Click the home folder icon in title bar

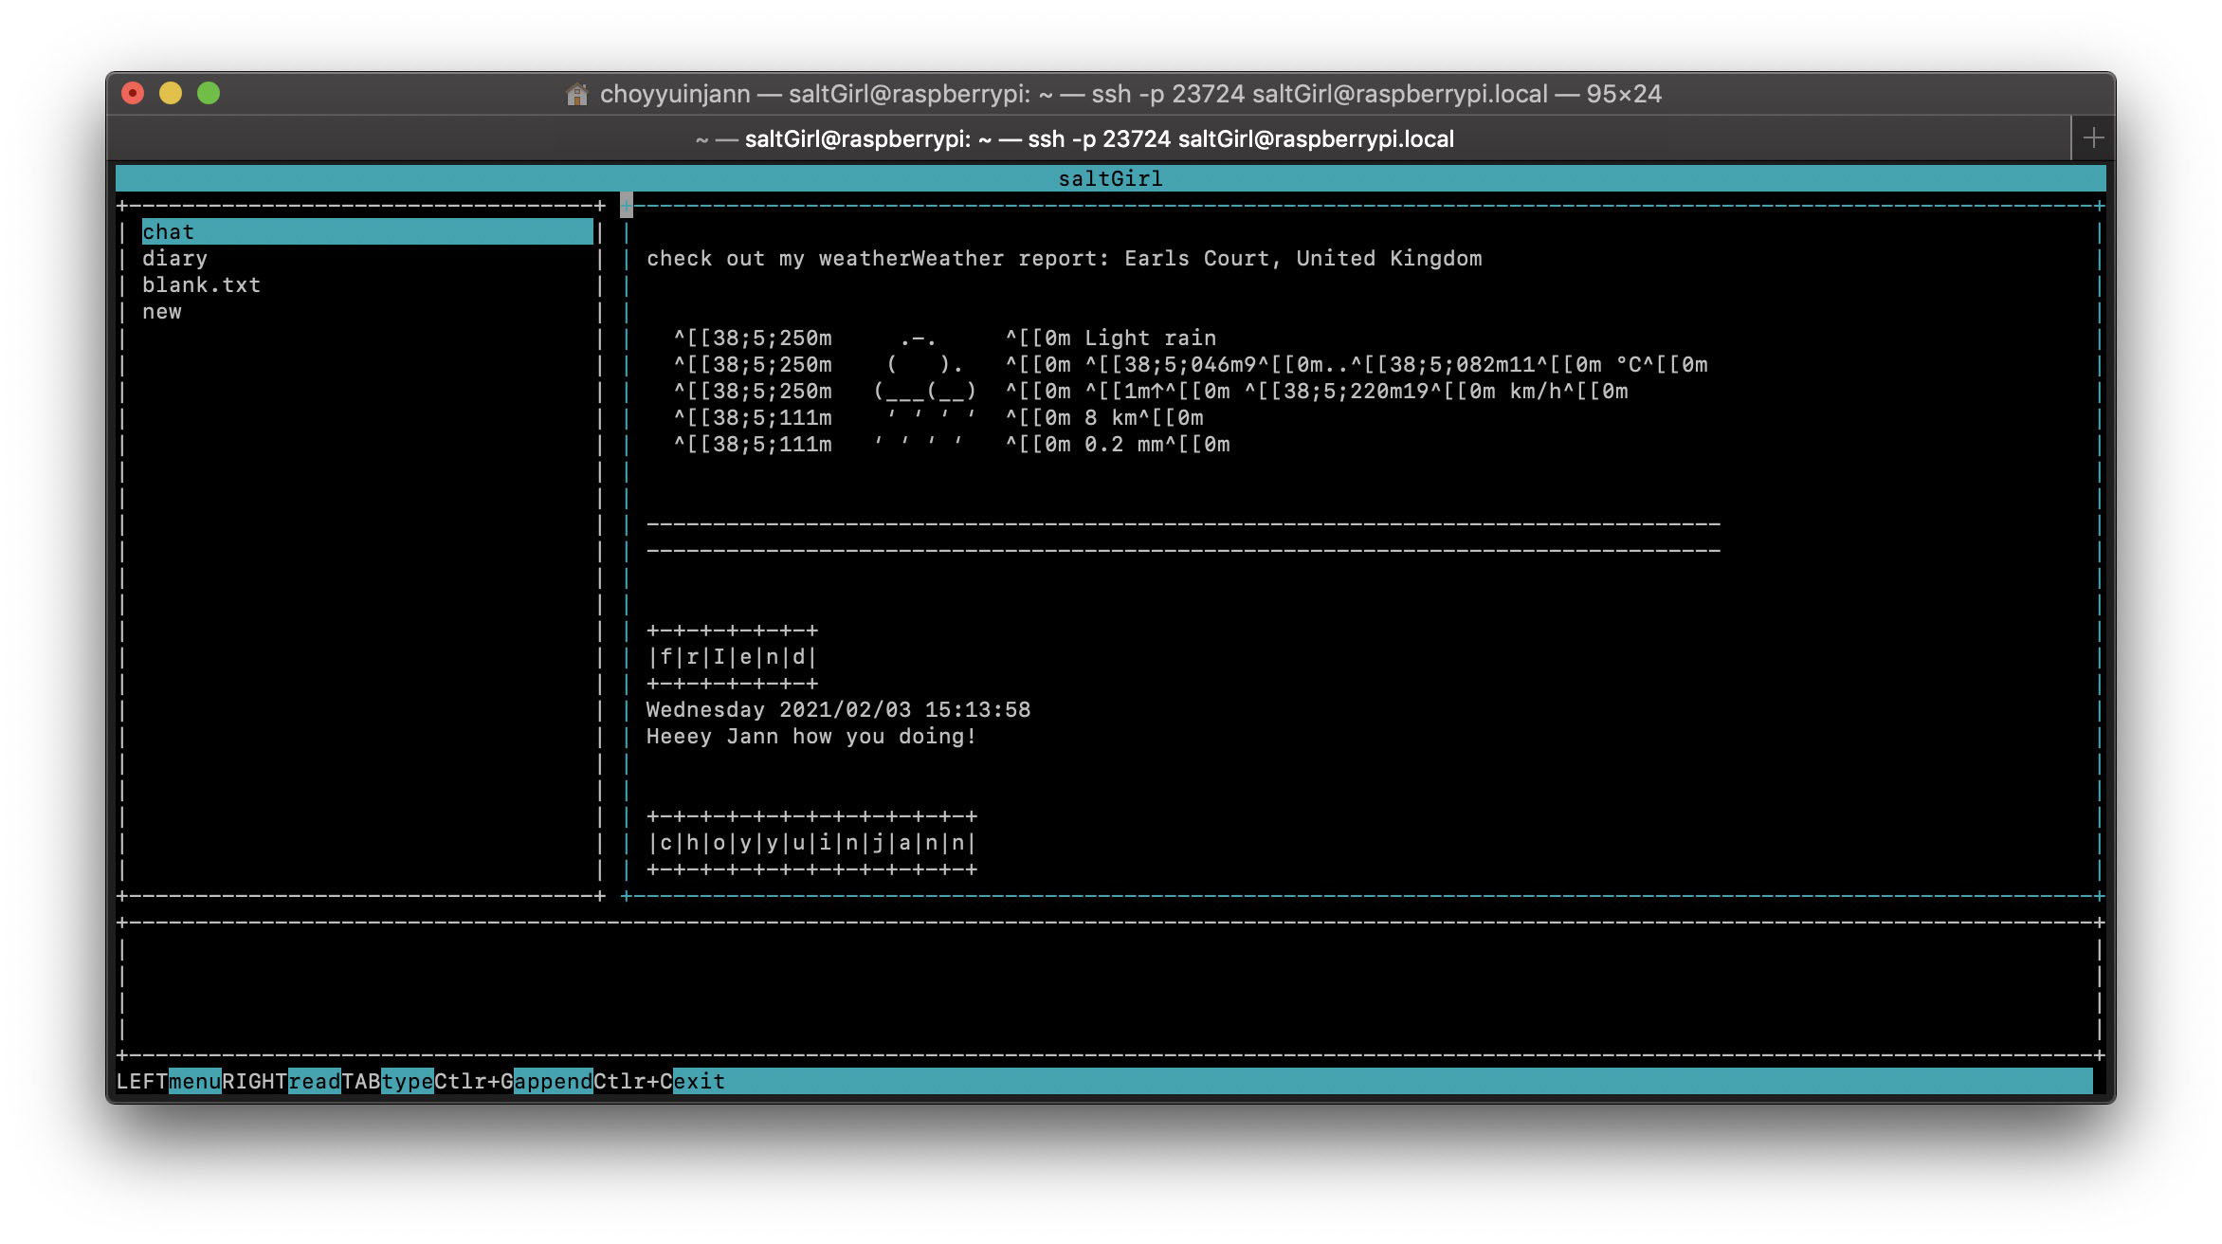tap(576, 94)
